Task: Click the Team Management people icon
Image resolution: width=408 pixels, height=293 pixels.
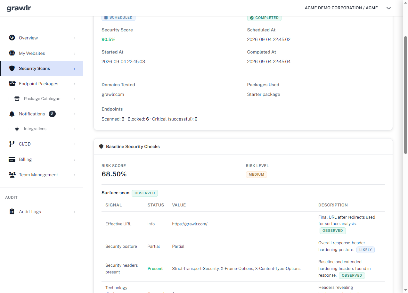Action: 12,175
